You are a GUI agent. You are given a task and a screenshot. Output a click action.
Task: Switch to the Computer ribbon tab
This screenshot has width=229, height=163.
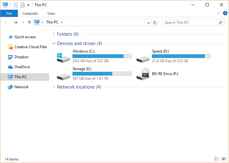pyautogui.click(x=30, y=13)
